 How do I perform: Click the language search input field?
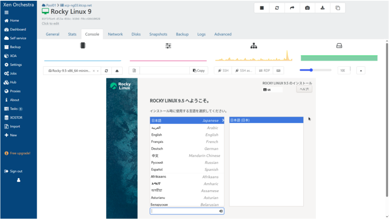tap(184, 211)
